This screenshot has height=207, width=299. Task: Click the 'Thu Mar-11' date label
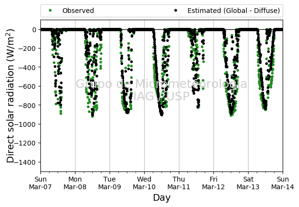coord(179,183)
